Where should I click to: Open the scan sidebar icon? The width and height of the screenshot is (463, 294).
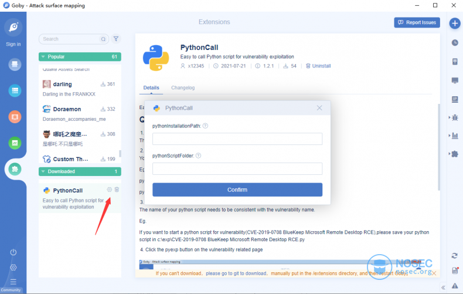pyautogui.click(x=15, y=64)
